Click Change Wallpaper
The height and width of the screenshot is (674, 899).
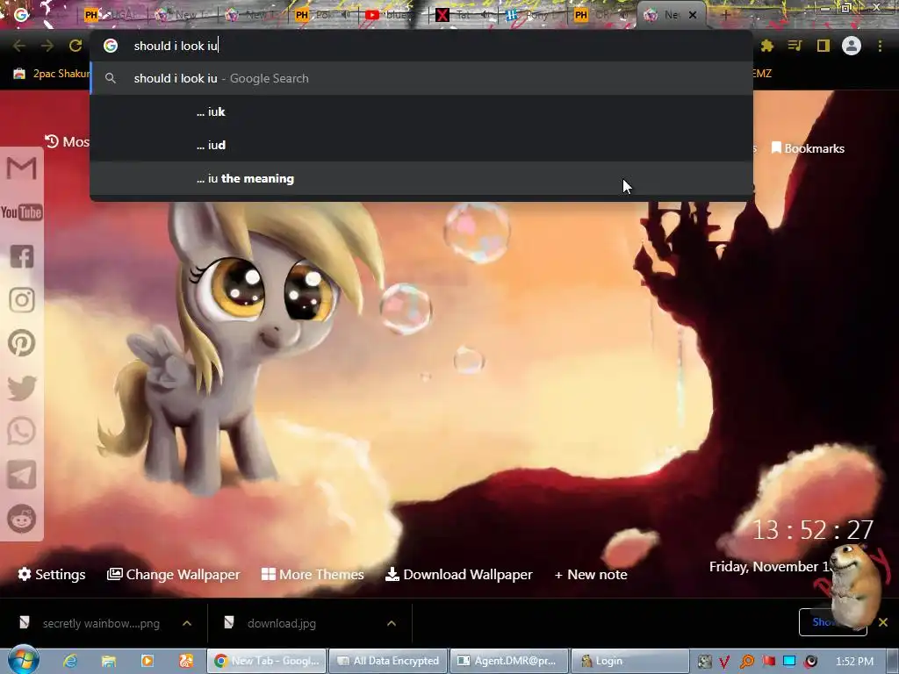click(x=174, y=574)
